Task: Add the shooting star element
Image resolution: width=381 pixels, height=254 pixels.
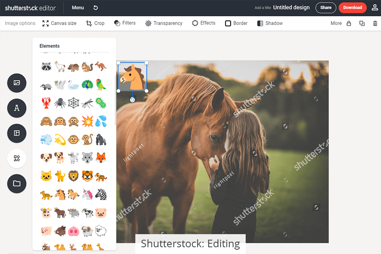Action: click(60, 140)
